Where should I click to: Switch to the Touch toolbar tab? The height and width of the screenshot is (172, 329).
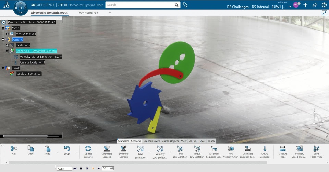[211, 141]
